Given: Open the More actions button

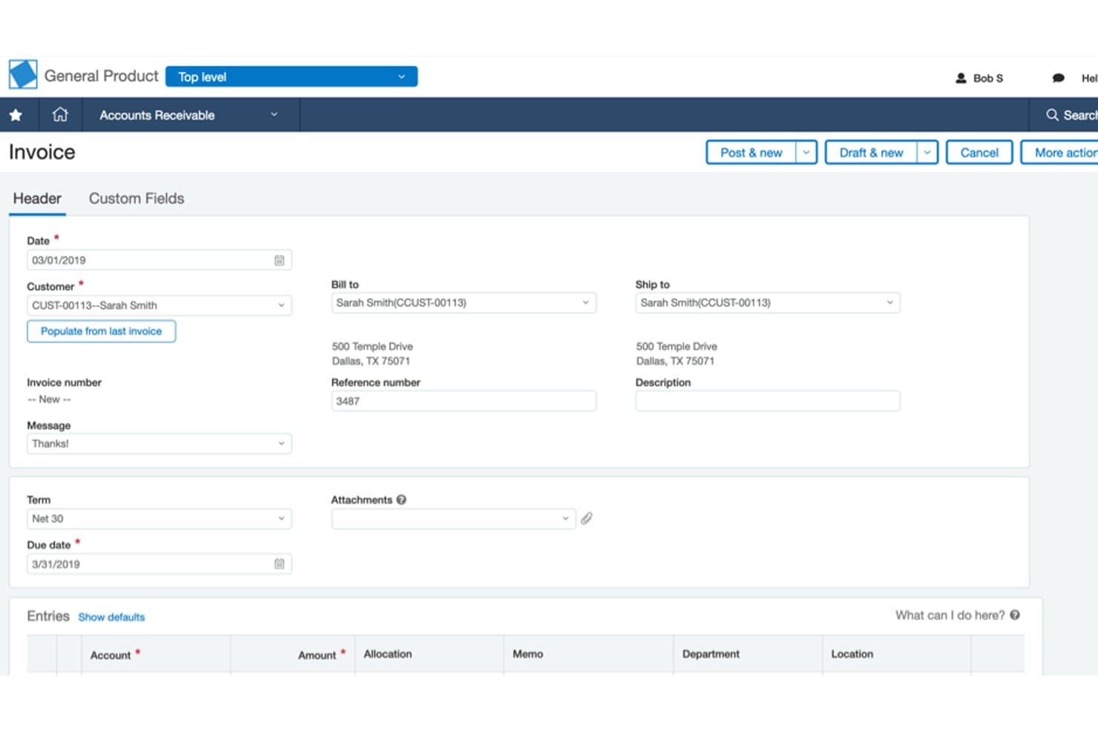Looking at the screenshot, I should (x=1060, y=153).
